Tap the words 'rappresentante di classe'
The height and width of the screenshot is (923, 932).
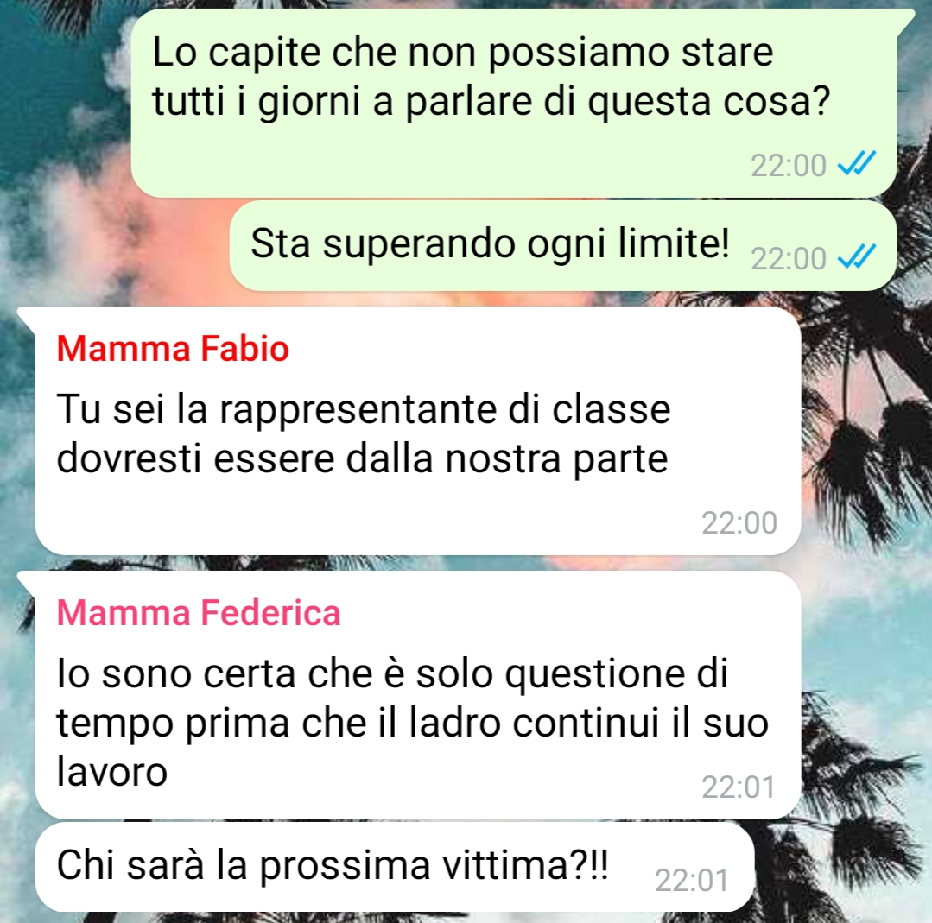click(445, 409)
